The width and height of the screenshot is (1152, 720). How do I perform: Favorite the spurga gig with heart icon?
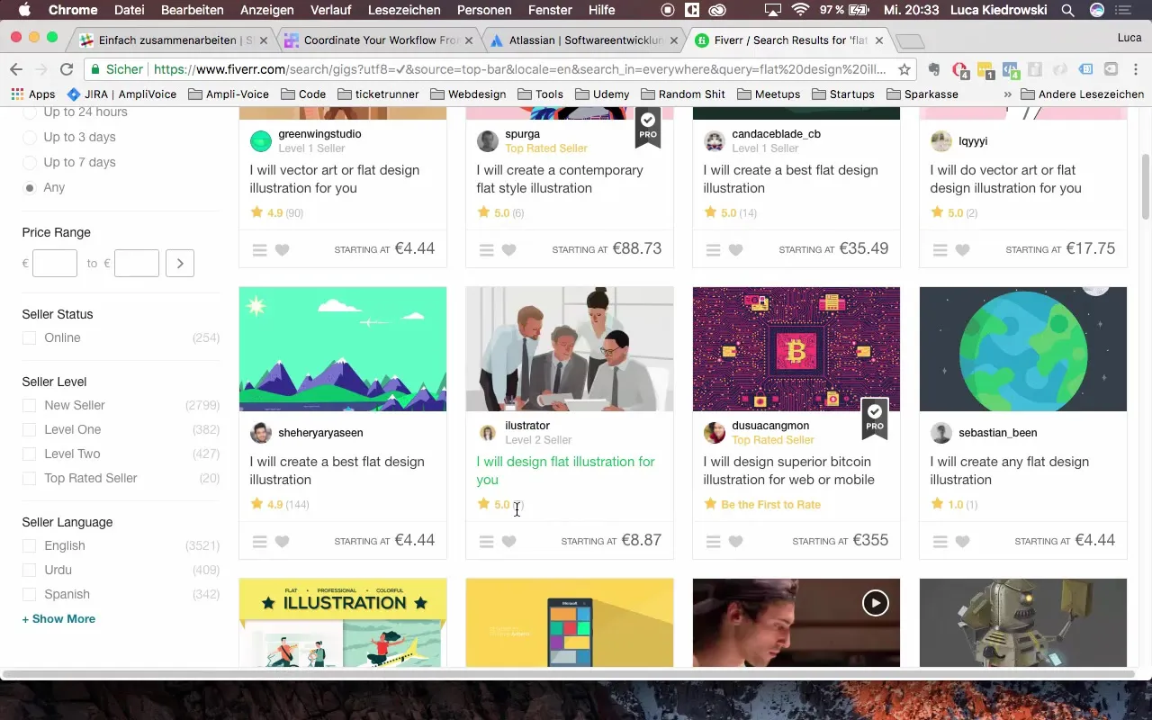pyautogui.click(x=509, y=249)
